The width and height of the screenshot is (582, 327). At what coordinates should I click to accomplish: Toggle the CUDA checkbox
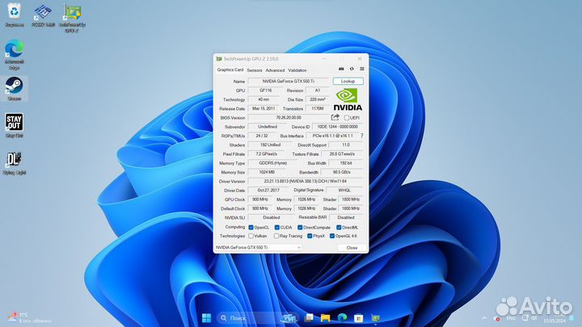277,227
